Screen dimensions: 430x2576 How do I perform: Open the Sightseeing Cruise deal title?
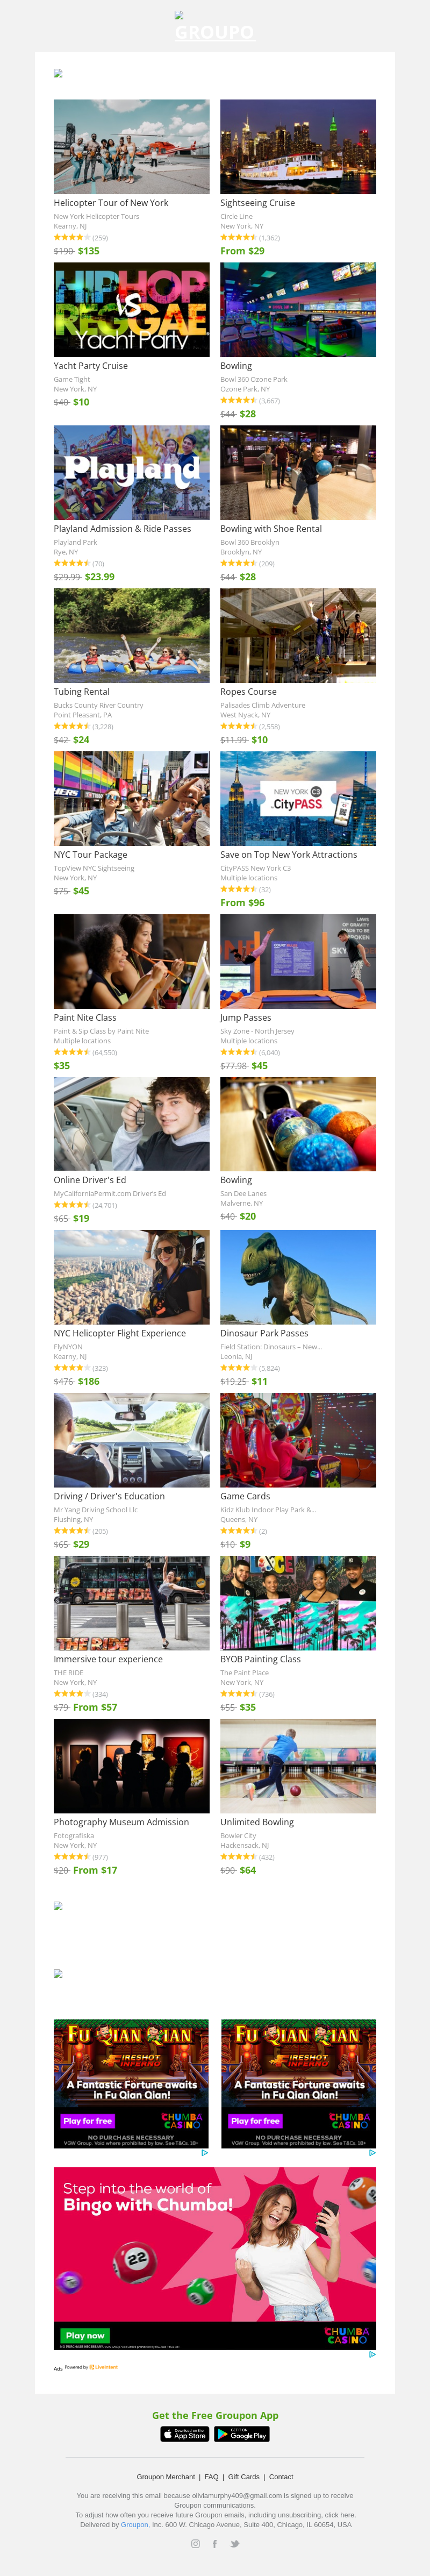257,203
